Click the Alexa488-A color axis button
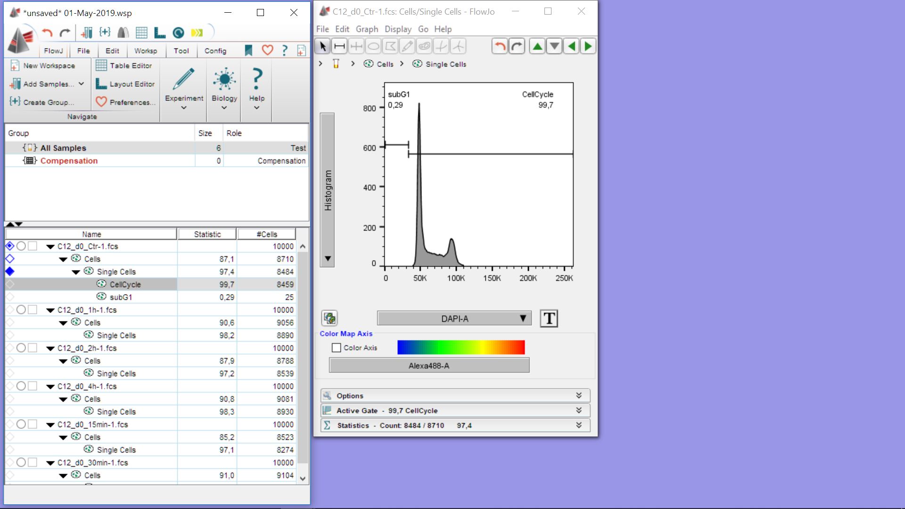Viewport: 905px width, 509px height. 429,365
